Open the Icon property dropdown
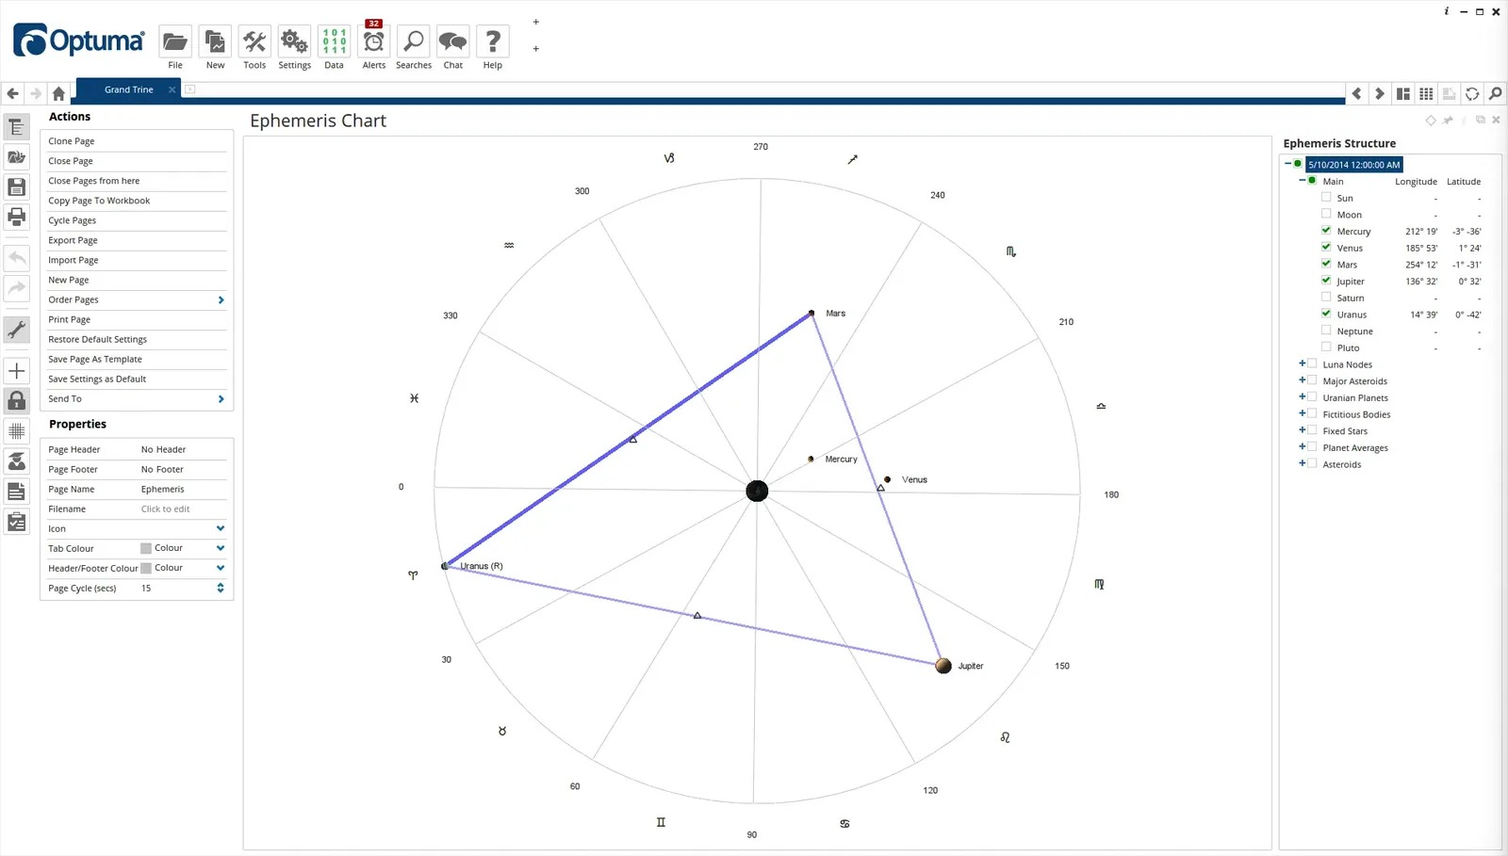This screenshot has height=856, width=1508. point(221,528)
